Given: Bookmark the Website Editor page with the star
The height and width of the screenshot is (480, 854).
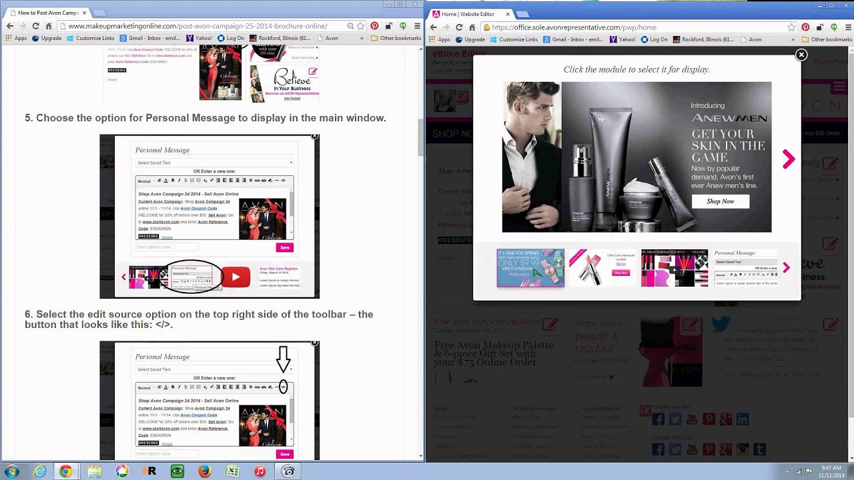Looking at the screenshot, I should coord(791,27).
